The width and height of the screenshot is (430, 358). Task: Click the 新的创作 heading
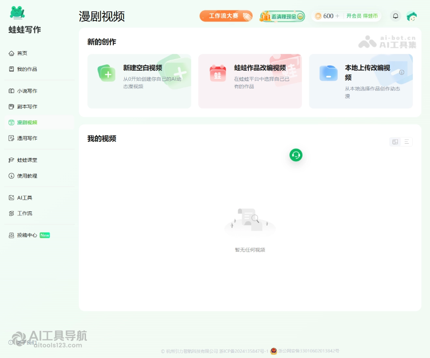pyautogui.click(x=102, y=42)
